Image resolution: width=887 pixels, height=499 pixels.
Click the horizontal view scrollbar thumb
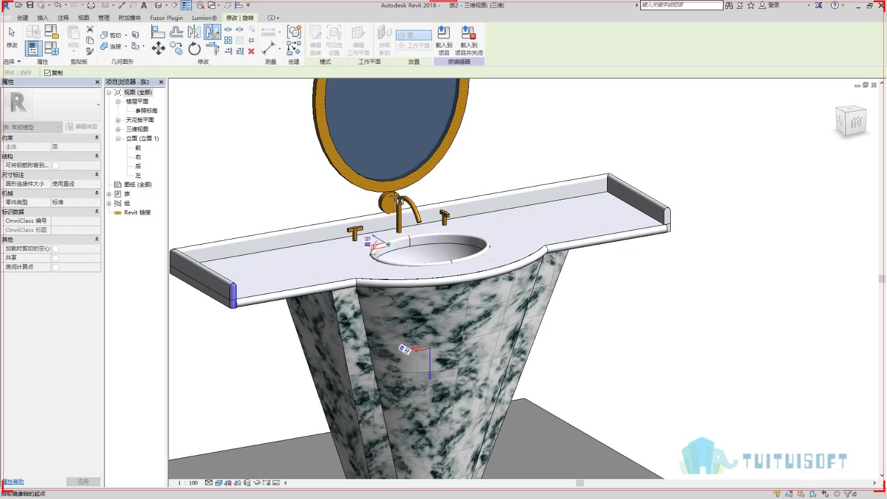pos(580,483)
